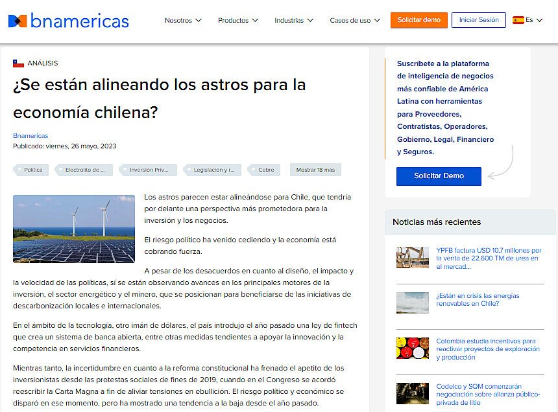Image resolution: width=558 pixels, height=412 pixels.
Task: Open Colombia estudia incentivos news link
Action: (488, 349)
